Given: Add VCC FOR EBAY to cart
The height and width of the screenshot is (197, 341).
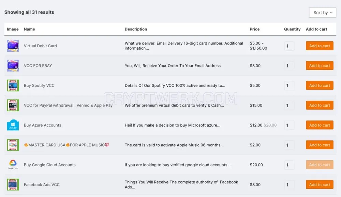Looking at the screenshot, I should click(320, 66).
